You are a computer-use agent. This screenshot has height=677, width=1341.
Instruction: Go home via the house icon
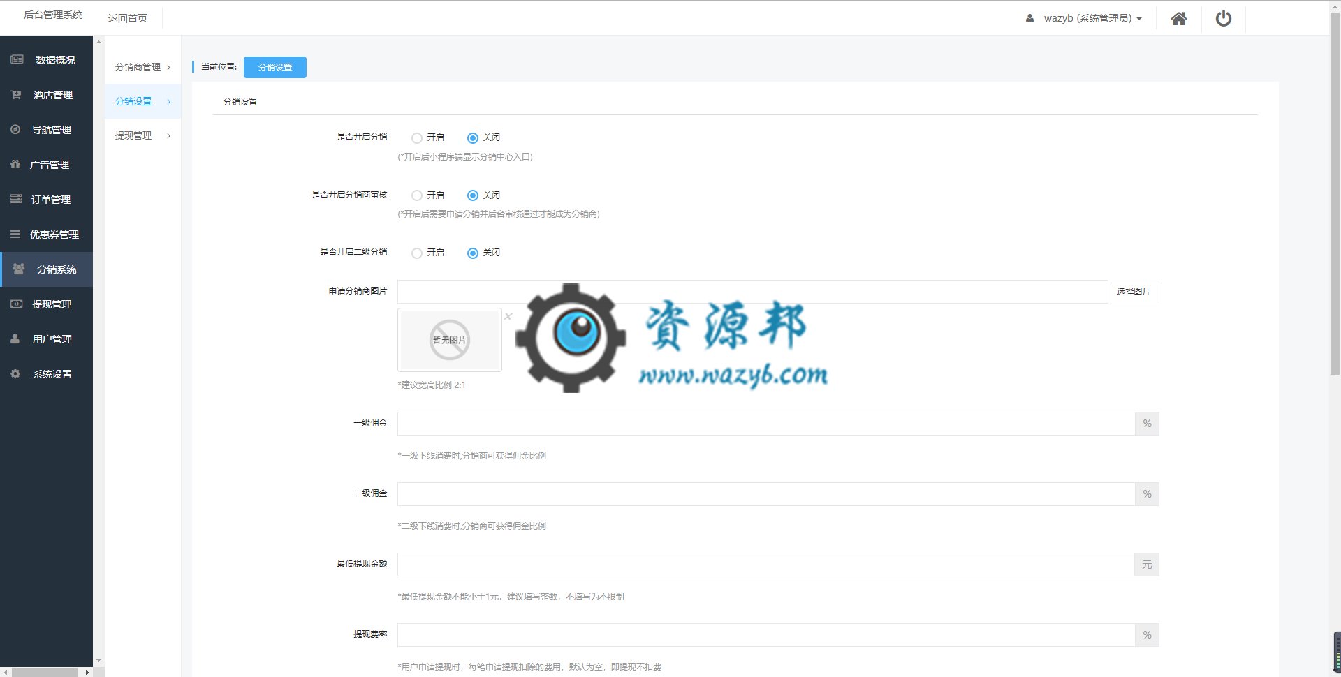[1179, 18]
